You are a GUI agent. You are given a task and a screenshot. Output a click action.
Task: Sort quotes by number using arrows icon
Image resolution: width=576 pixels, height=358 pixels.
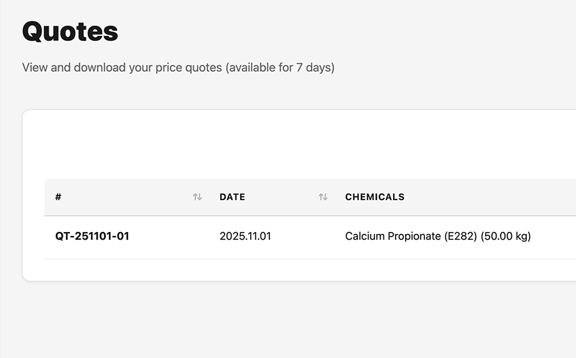click(x=197, y=197)
